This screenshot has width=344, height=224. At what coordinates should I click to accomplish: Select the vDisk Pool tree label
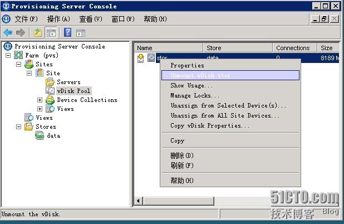73,91
